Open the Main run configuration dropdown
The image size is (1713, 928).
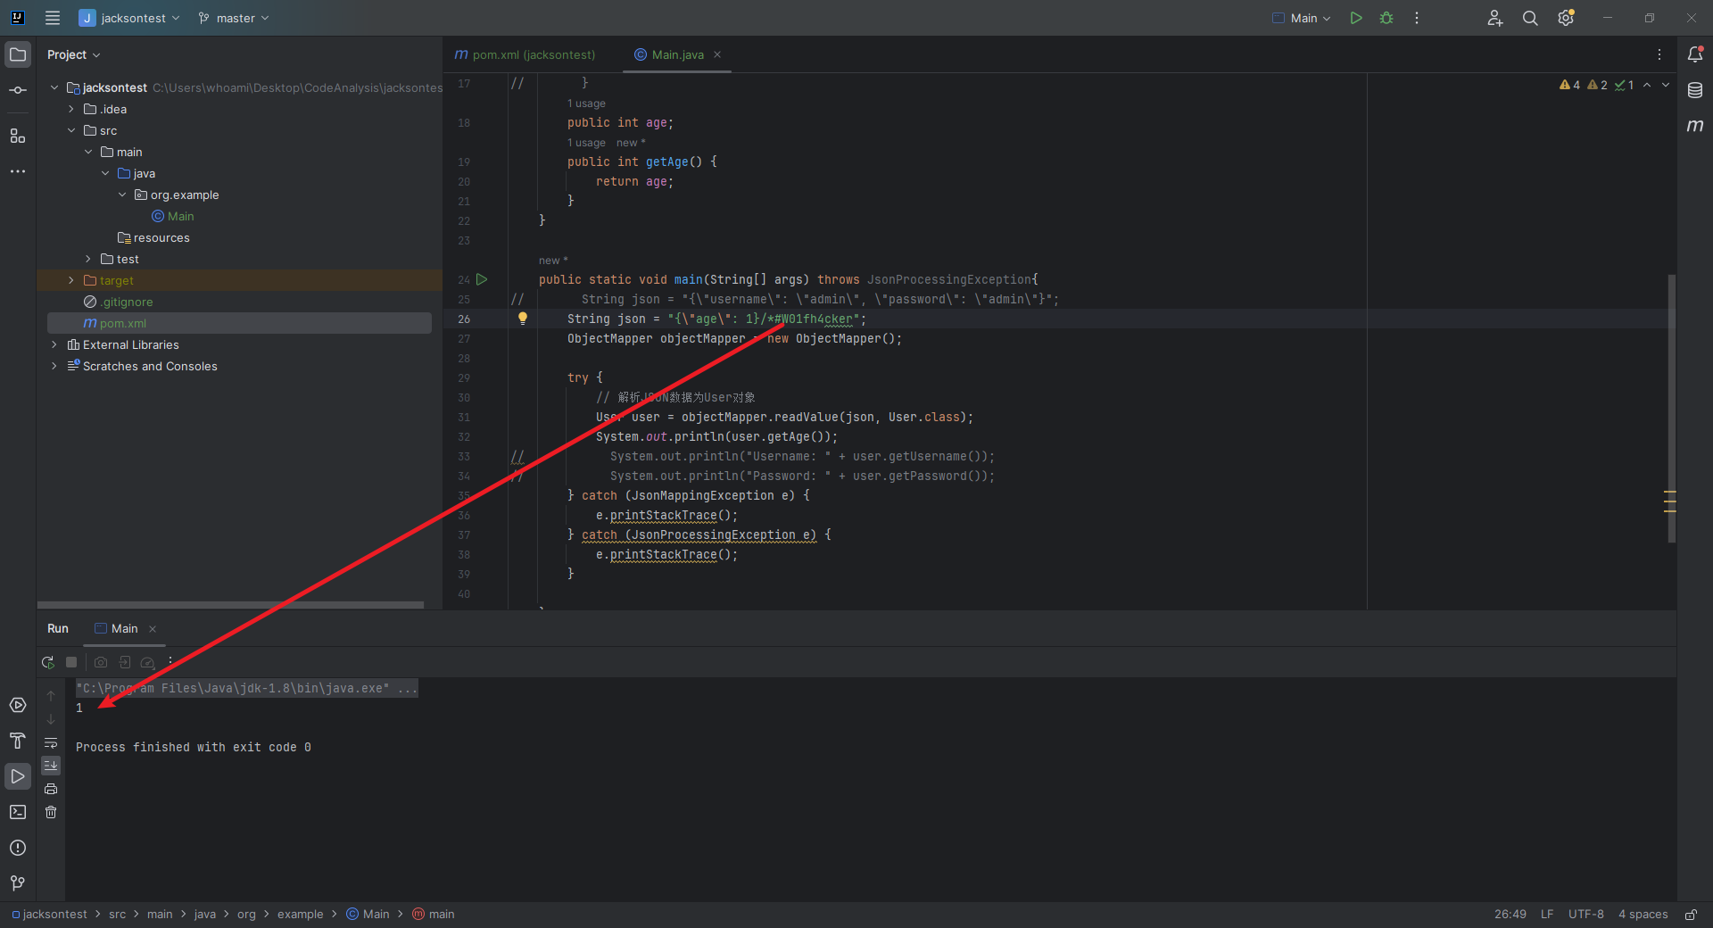[x=1302, y=18]
